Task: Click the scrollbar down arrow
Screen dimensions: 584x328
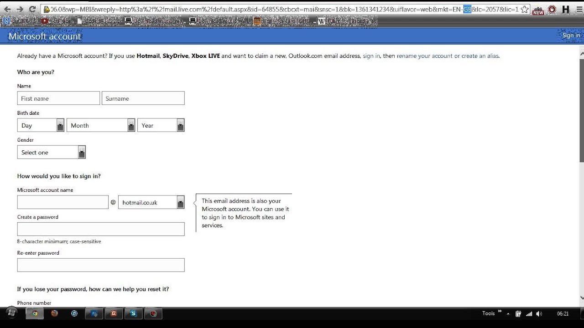Action: (581, 297)
